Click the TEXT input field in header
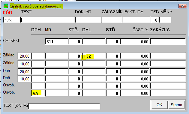This screenshot has height=114, width=189. [x=48, y=20]
